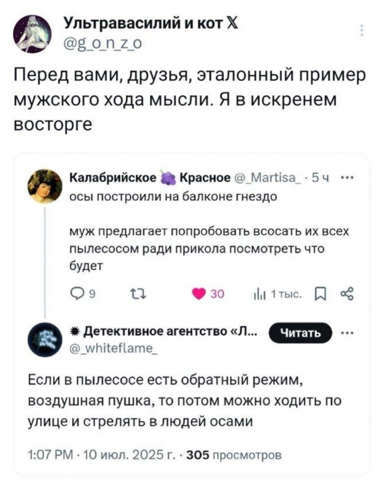This screenshot has width=384, height=494.
Task: Open Ультравасилий и кот profile avatar
Action: (x=30, y=33)
